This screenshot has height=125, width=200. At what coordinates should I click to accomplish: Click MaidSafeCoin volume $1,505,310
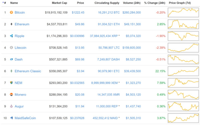coord(133,118)
